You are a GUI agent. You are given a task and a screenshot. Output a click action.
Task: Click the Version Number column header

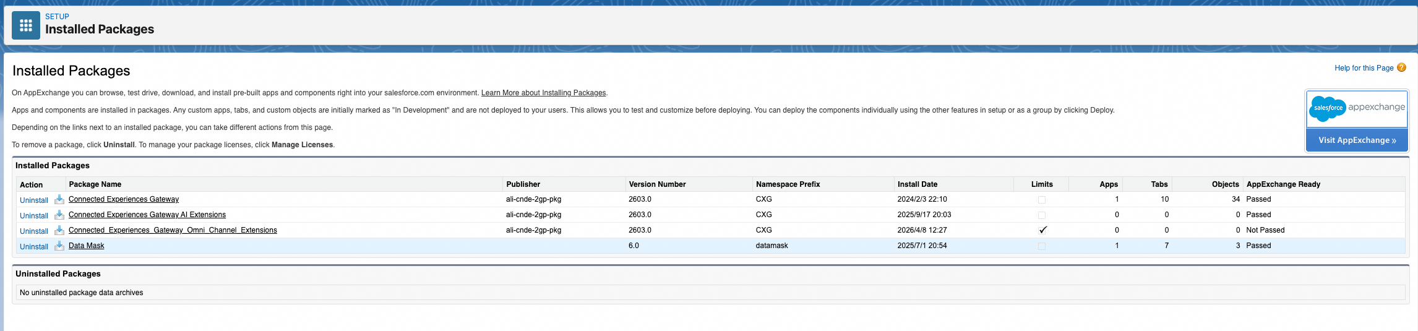(658, 184)
